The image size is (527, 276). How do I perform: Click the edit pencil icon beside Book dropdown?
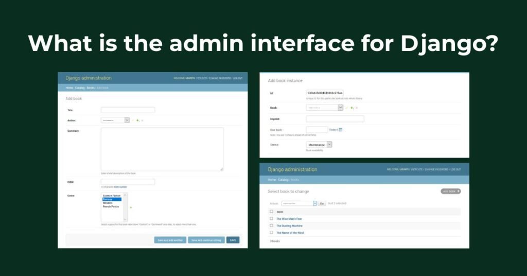[x=347, y=108]
